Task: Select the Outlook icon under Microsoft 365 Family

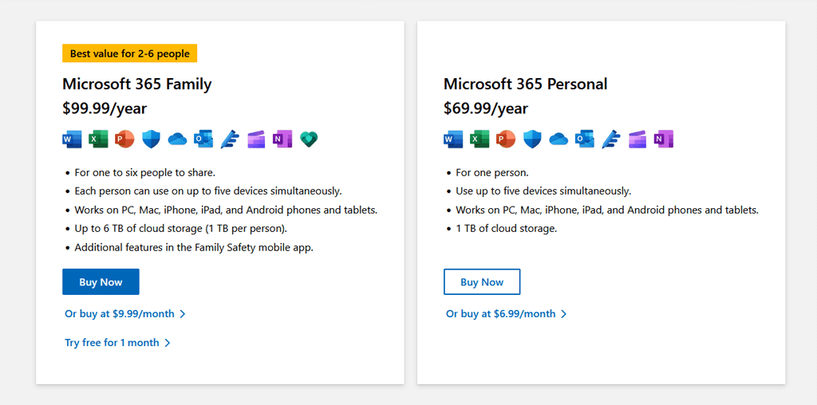Action: tap(203, 140)
